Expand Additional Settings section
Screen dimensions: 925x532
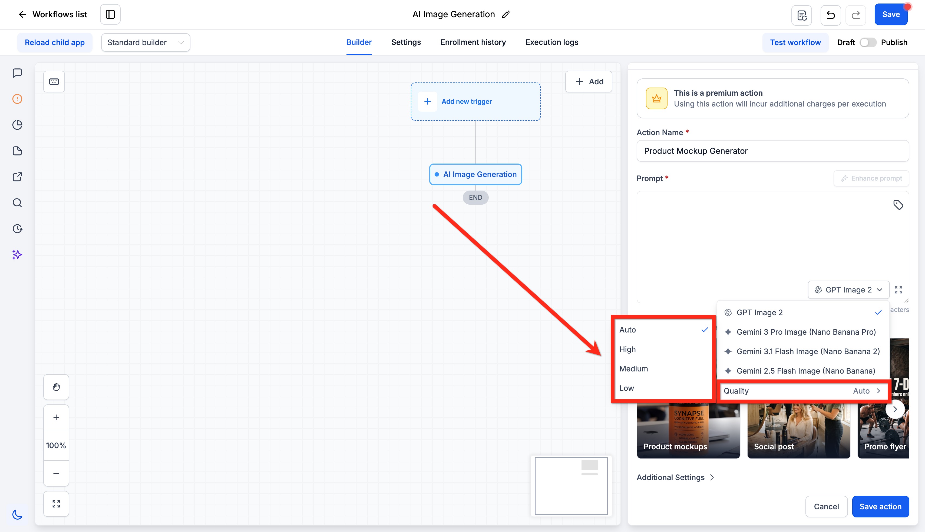(675, 477)
